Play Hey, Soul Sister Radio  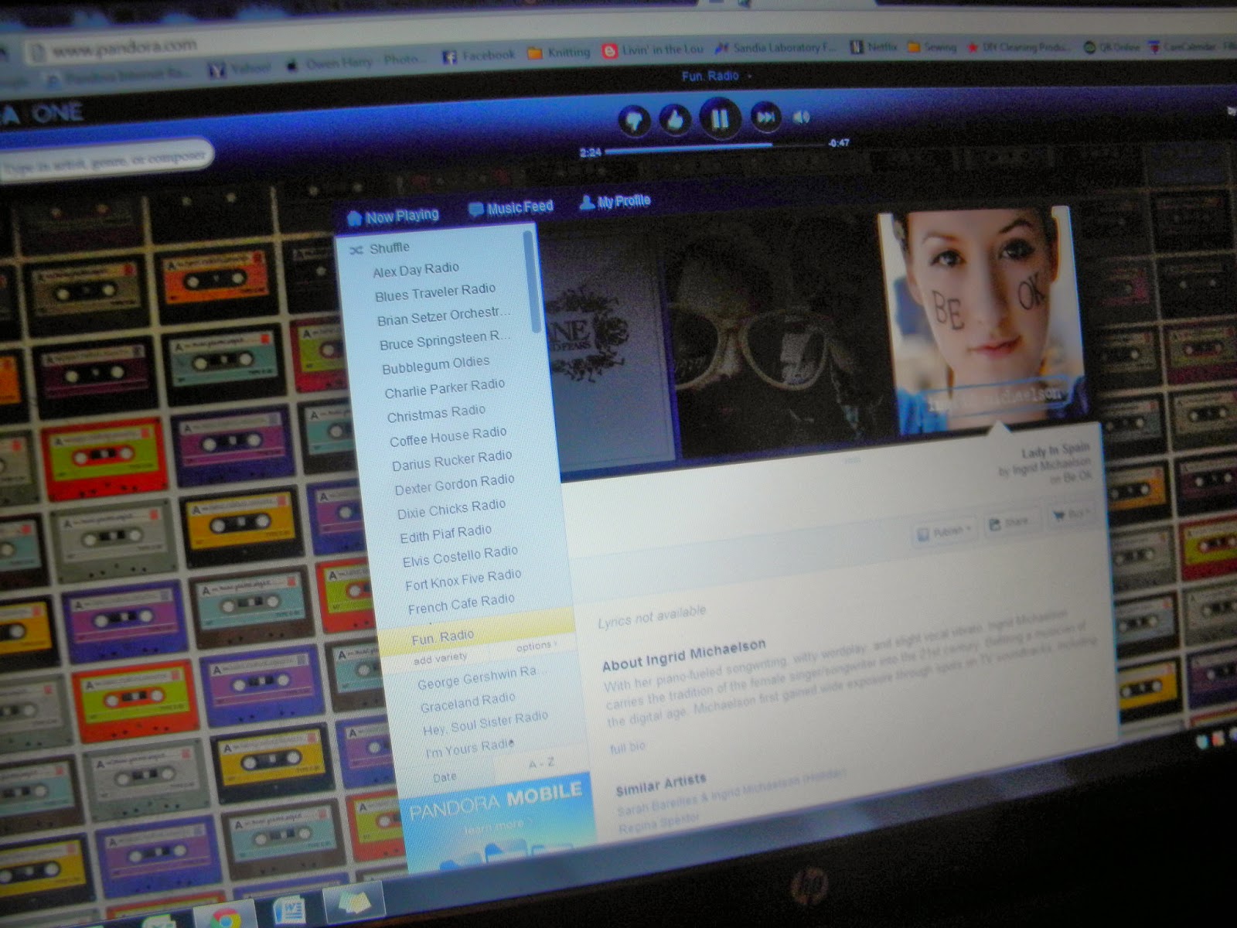pos(486,722)
